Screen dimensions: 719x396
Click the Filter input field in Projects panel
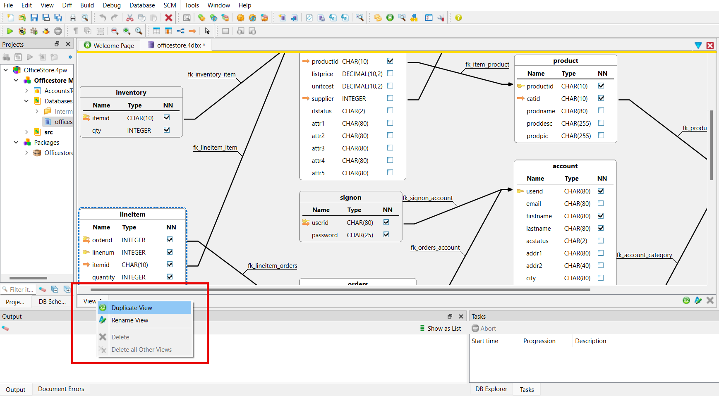pos(19,289)
